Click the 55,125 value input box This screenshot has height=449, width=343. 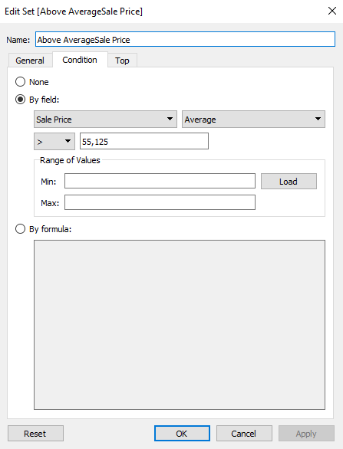click(144, 141)
